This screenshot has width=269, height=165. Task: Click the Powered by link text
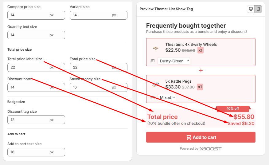189,149
